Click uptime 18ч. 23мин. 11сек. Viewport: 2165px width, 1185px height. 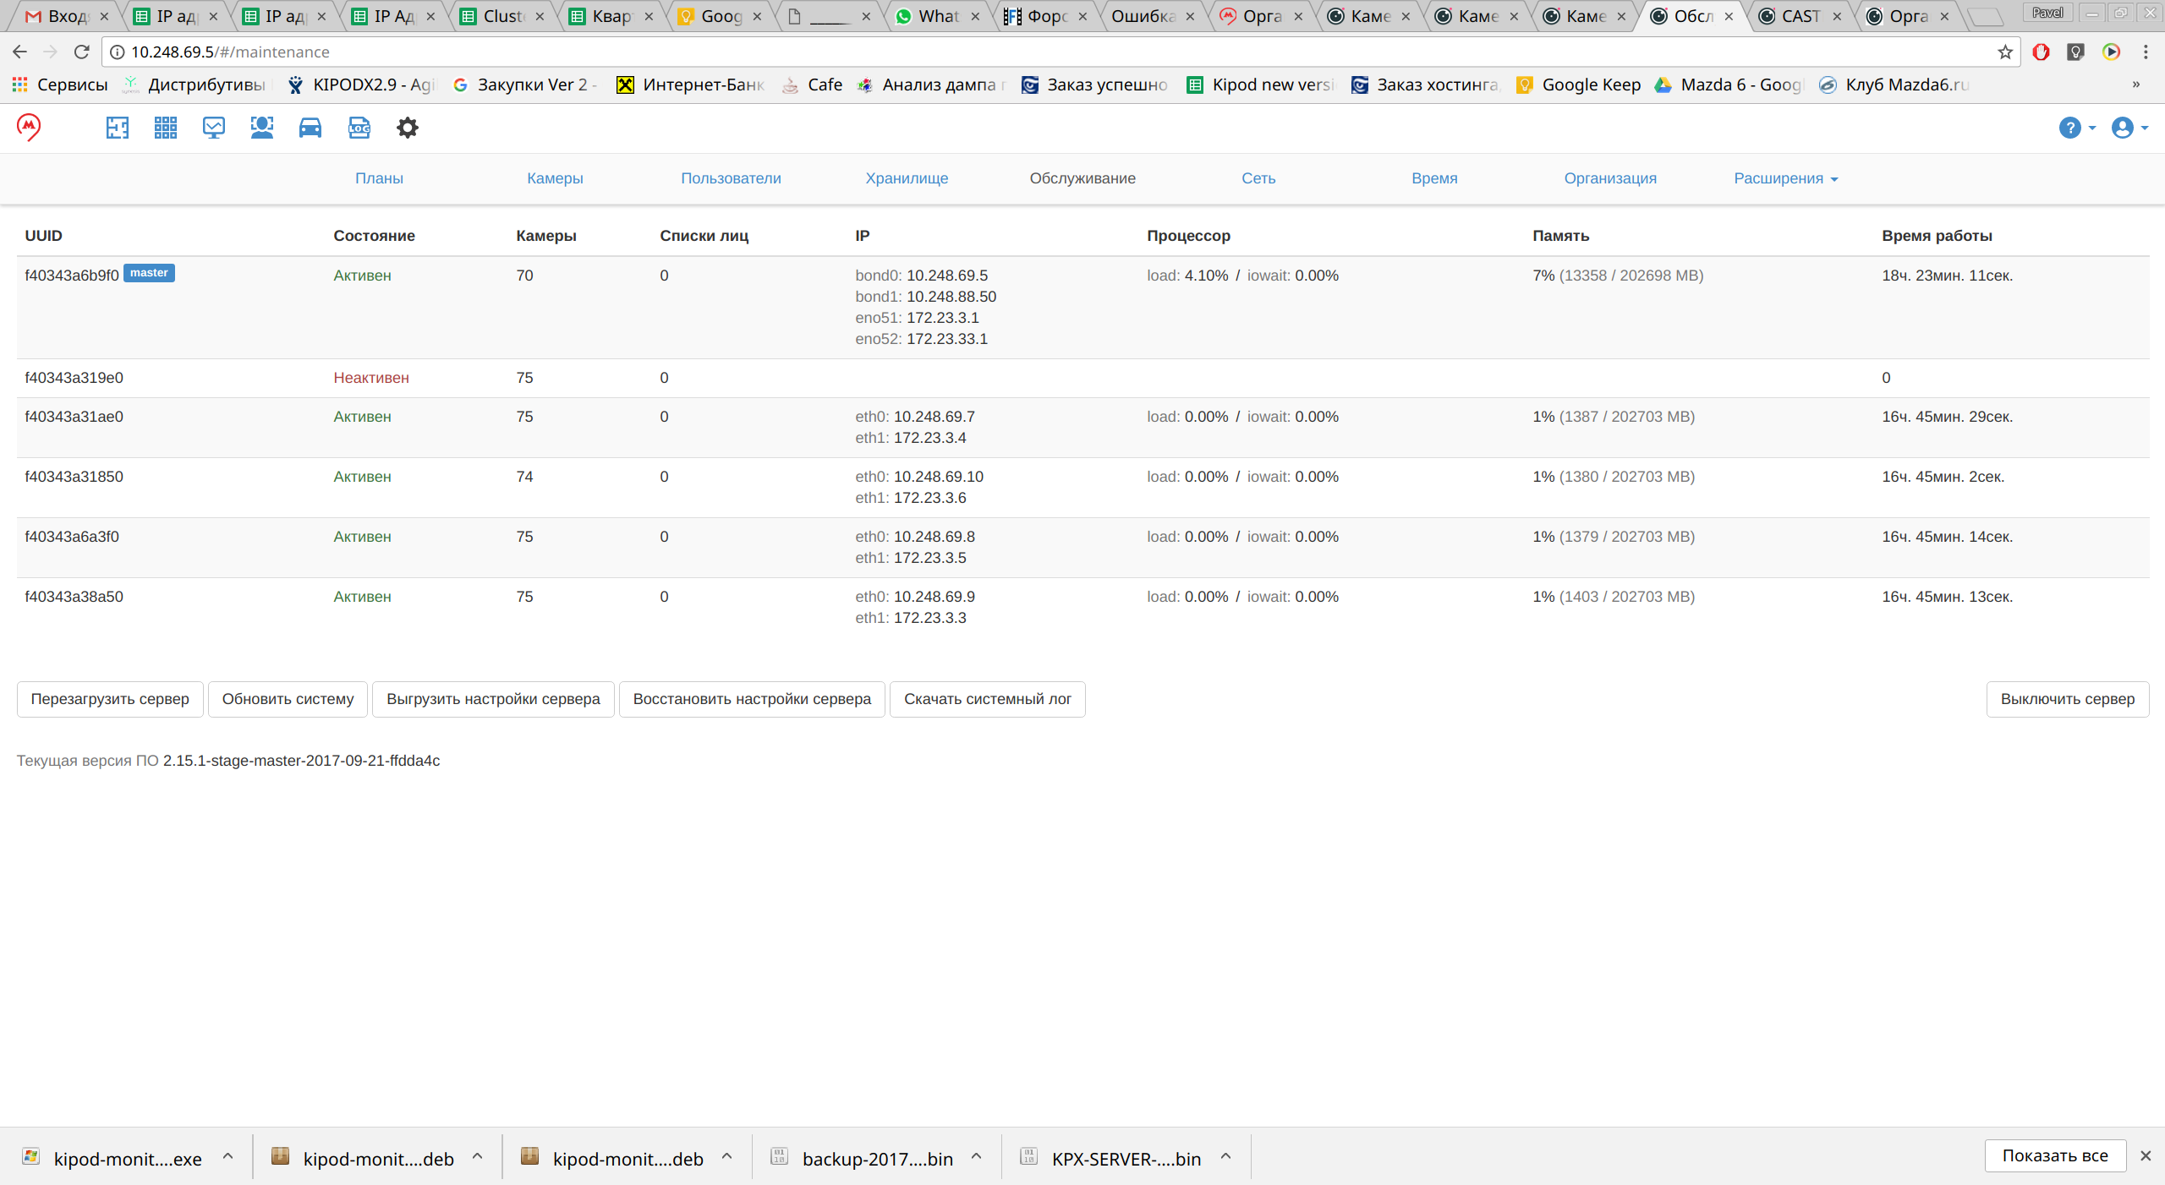1947,276
